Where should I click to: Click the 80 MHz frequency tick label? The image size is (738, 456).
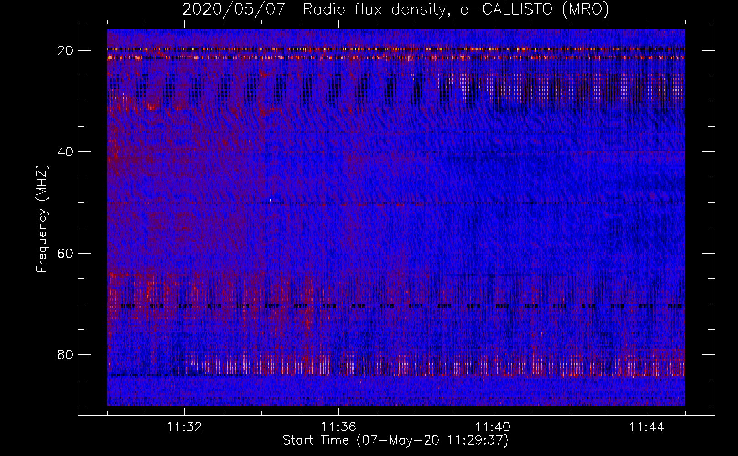(66, 354)
